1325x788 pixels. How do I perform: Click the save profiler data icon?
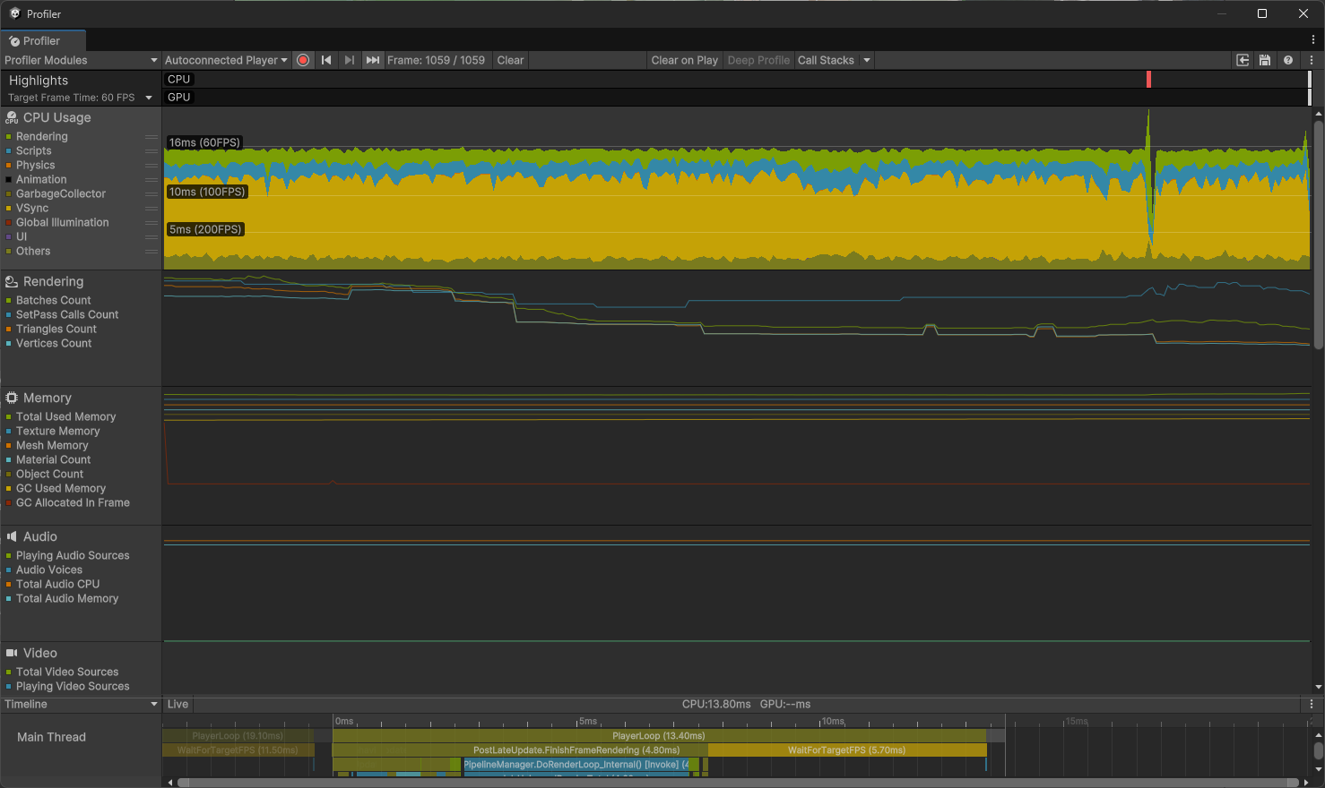click(x=1265, y=60)
